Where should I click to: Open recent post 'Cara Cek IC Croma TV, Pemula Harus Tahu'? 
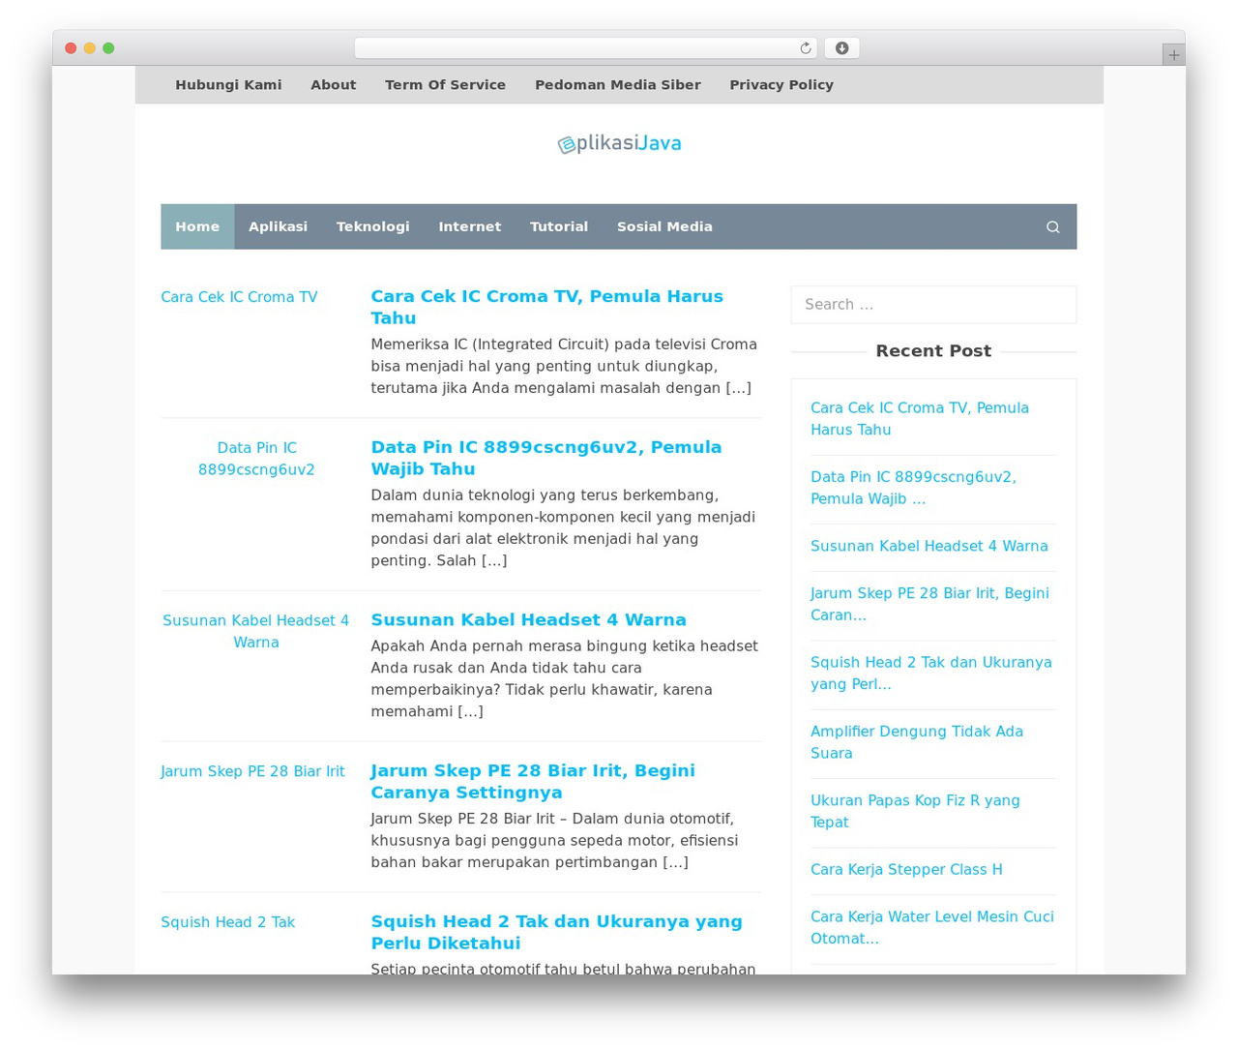pyautogui.click(x=920, y=419)
